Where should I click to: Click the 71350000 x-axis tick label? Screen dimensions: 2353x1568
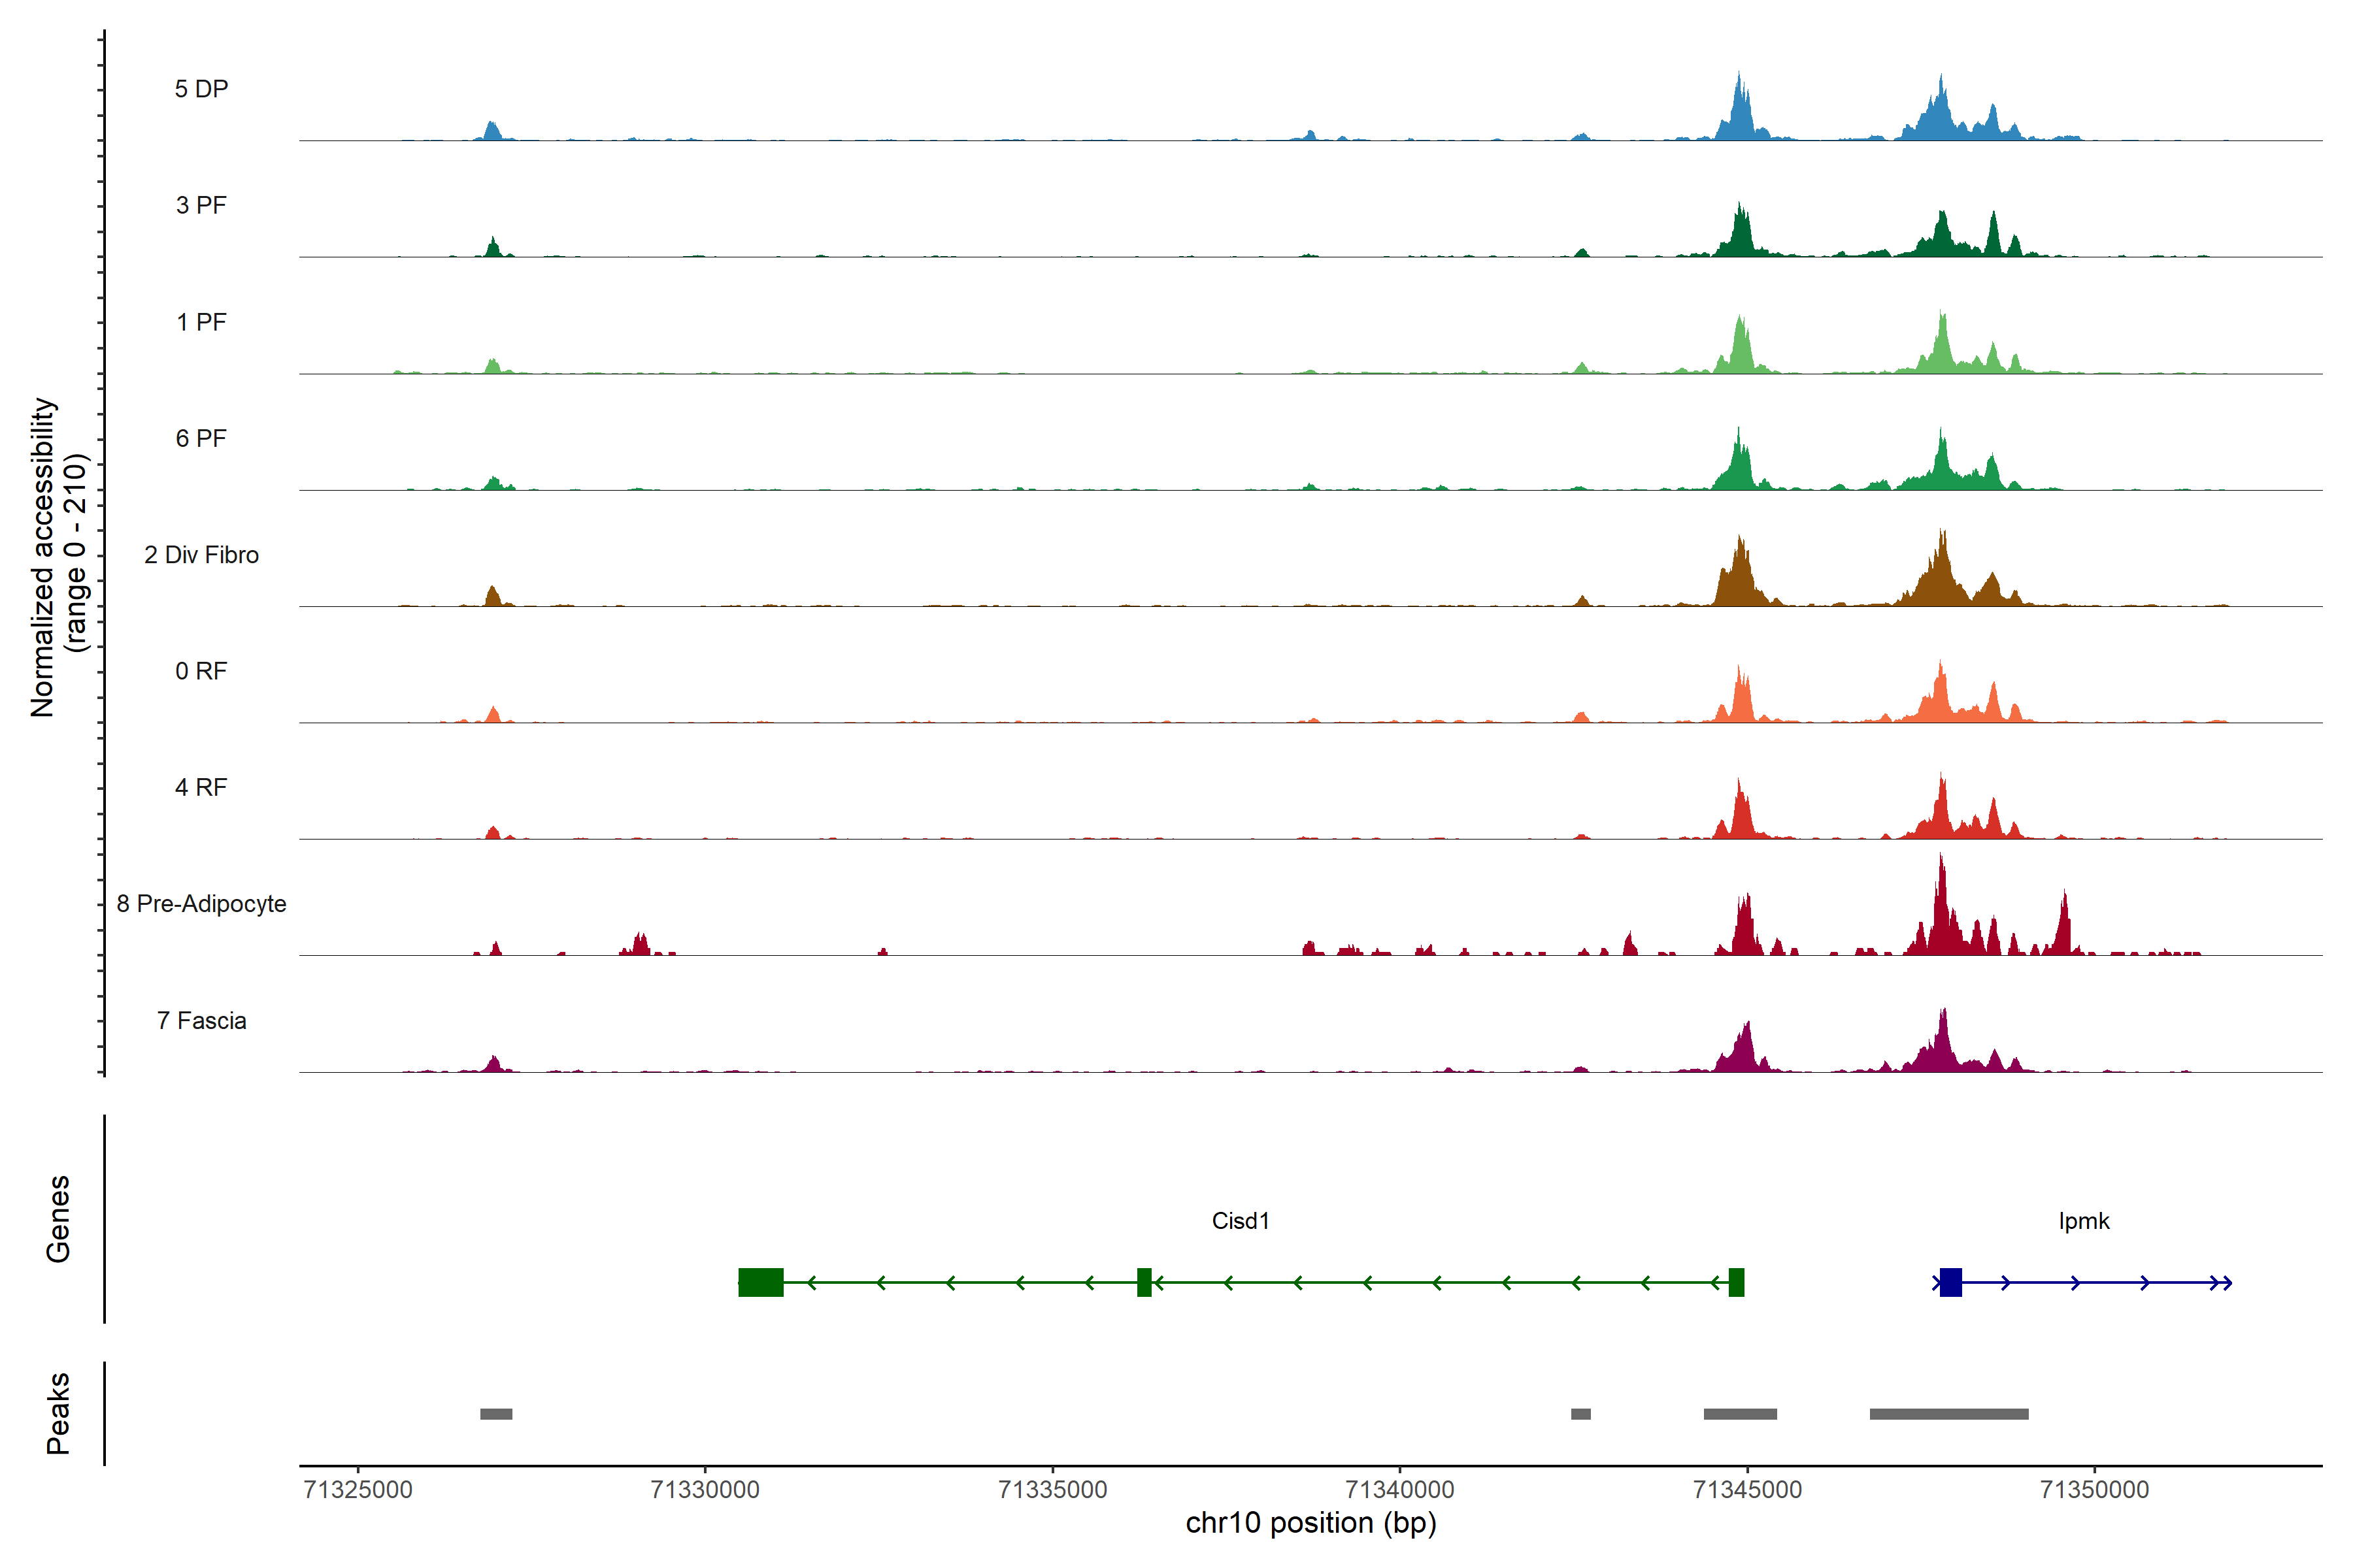(2094, 1490)
